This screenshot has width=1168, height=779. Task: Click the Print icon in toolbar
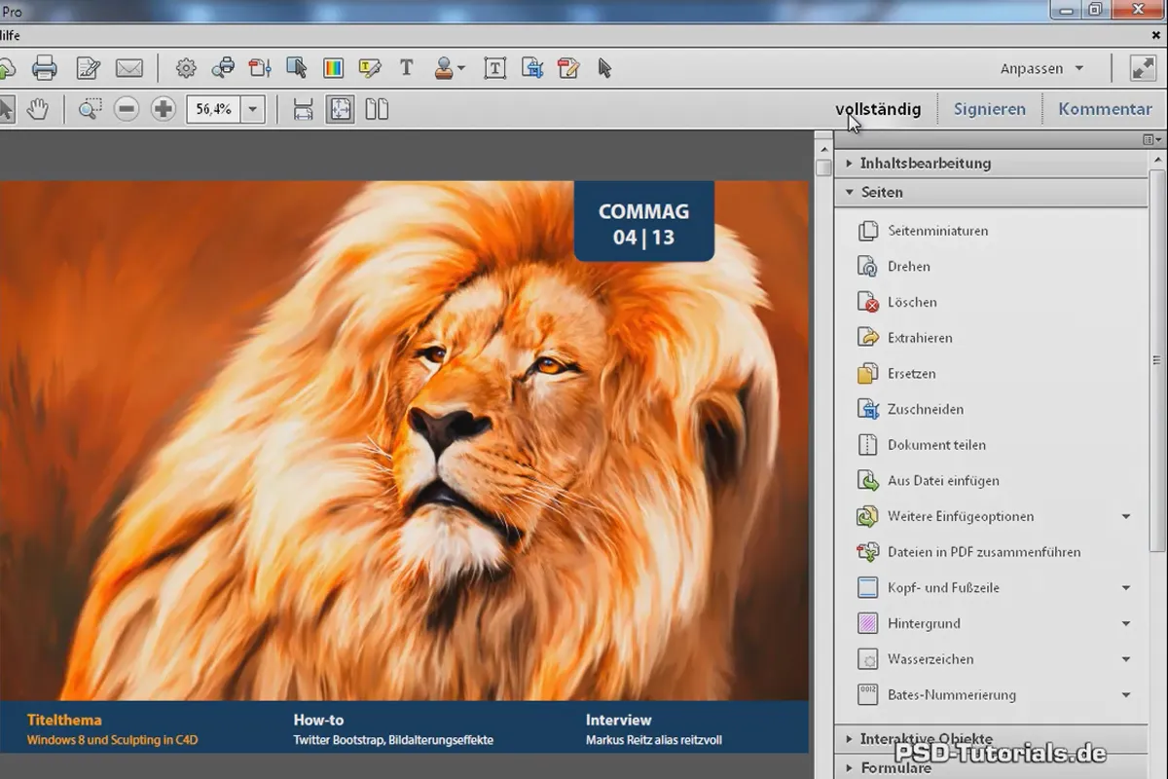(x=45, y=68)
